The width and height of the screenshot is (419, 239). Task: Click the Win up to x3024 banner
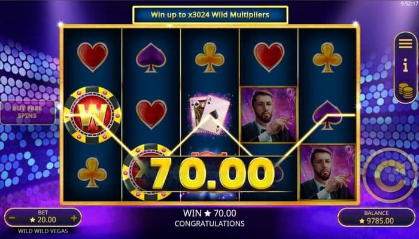pos(210,15)
